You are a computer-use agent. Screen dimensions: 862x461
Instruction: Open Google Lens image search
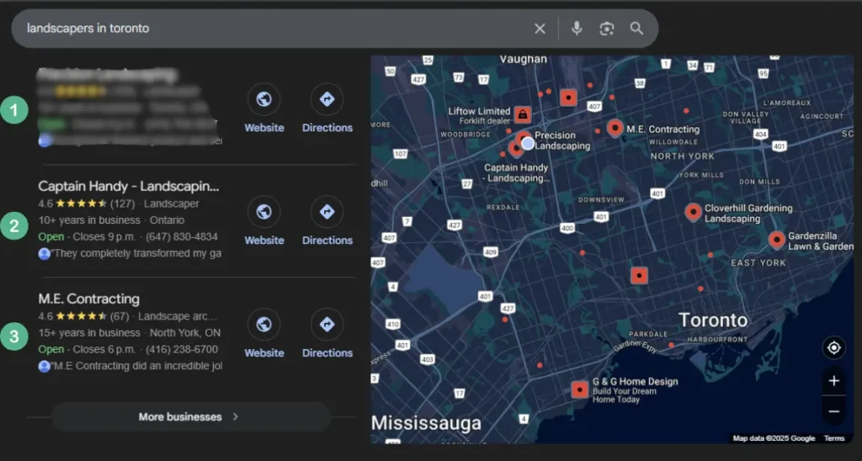pos(606,29)
